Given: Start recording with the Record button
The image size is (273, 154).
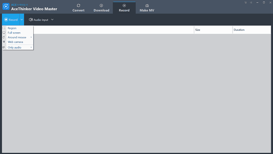Looking at the screenshot, I should point(11,20).
